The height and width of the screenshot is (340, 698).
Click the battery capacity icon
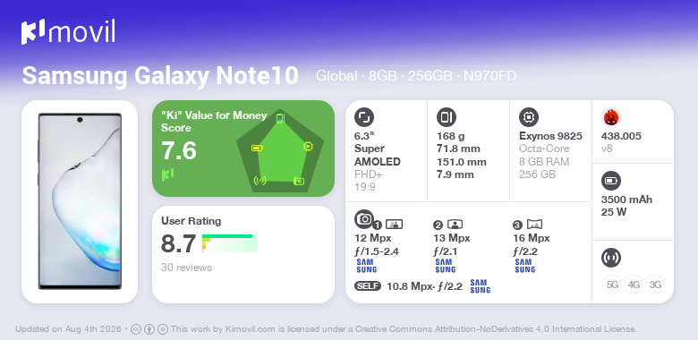click(611, 181)
